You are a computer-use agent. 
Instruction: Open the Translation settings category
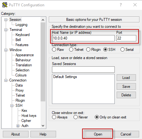click(x=24, y=65)
